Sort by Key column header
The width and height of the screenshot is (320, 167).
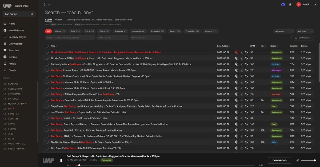263,46
